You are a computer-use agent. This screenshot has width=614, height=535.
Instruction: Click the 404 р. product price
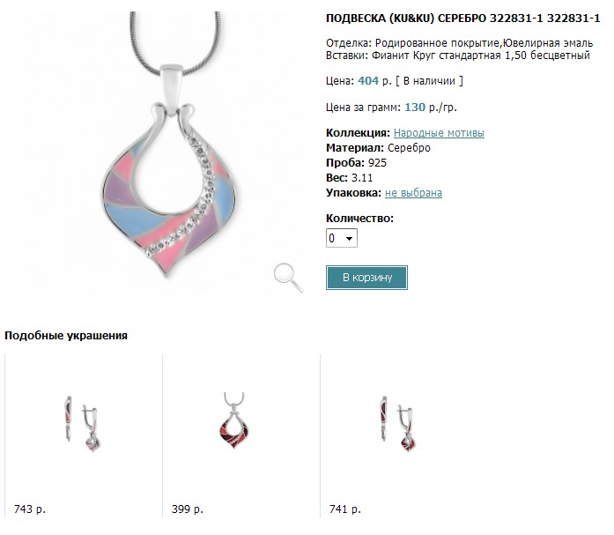[x=374, y=81]
